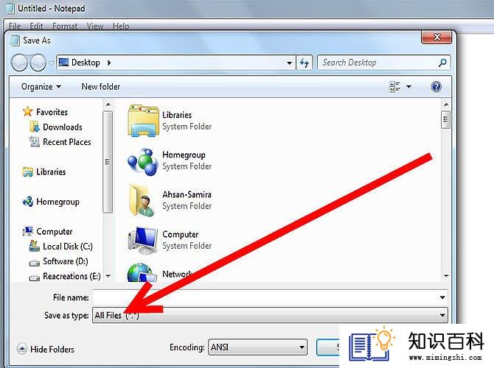
Task: Click the Change your view icon
Action: coord(394,87)
